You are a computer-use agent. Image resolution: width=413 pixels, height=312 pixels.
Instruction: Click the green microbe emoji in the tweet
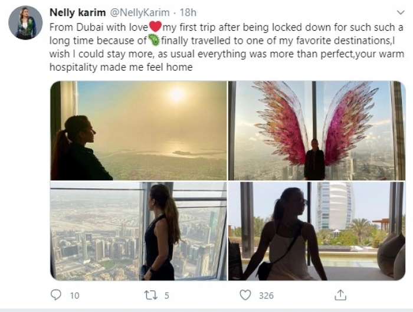pos(154,41)
